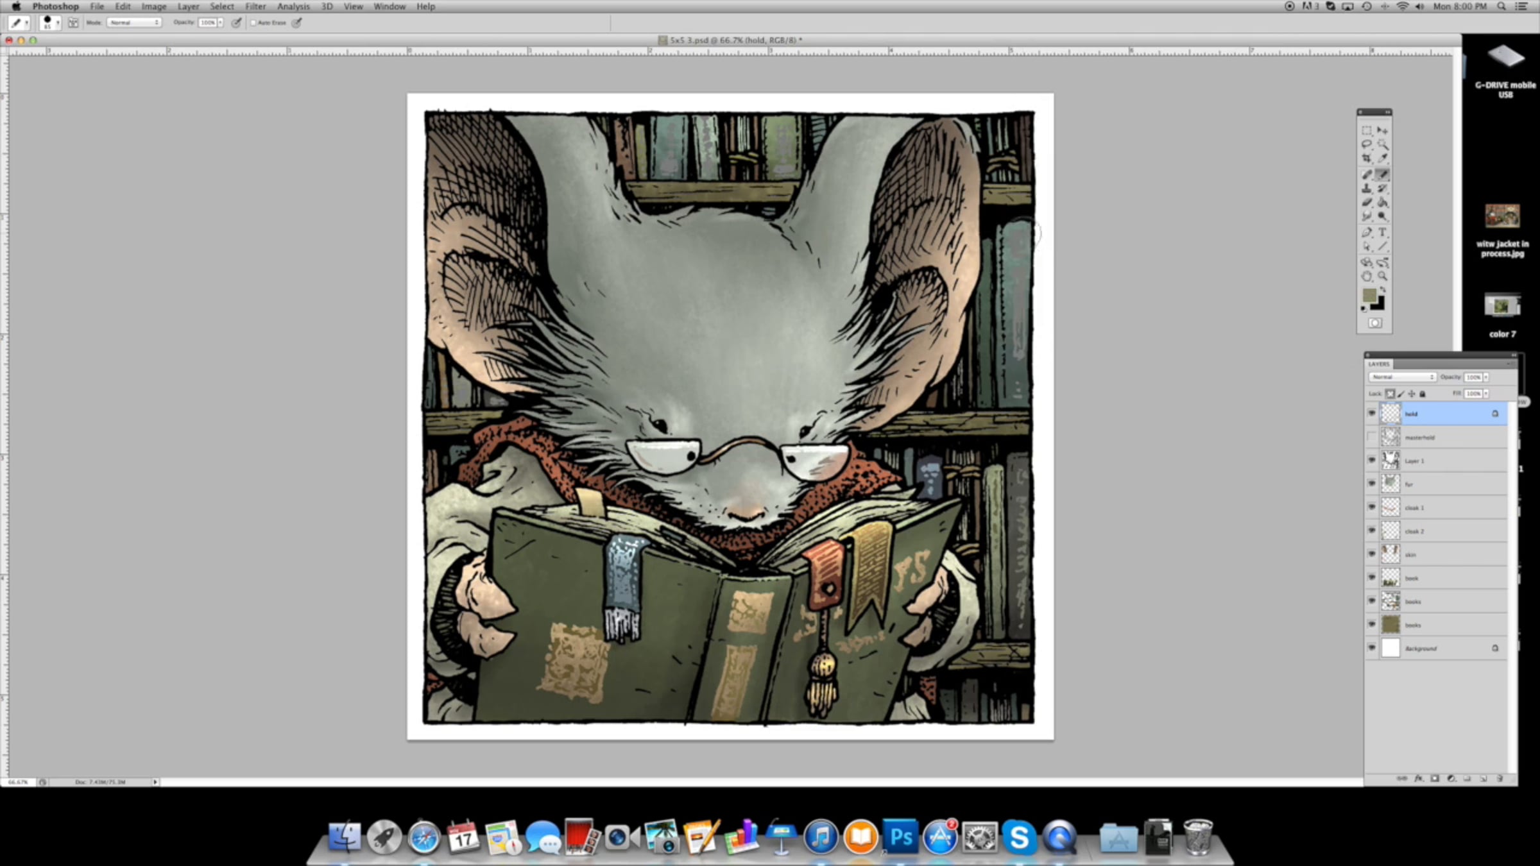
Task: Hide the fur layer
Action: point(1372,484)
